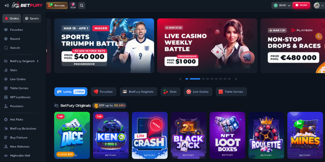The image size is (325, 162).
Task: Open Favorites heart icon in sidebar
Action: click(x=6, y=30)
